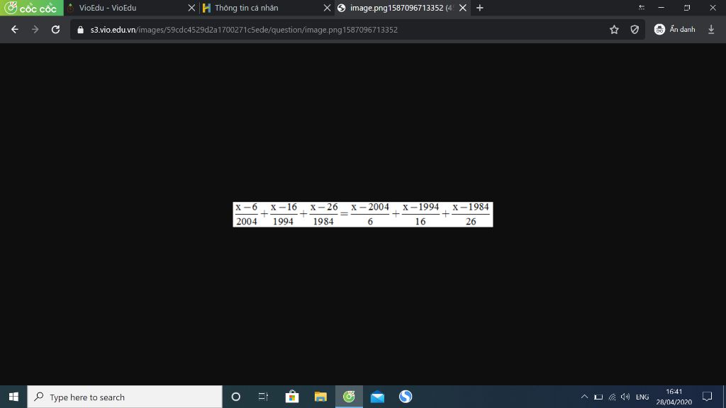Open Task View in the taskbar

pos(264,397)
